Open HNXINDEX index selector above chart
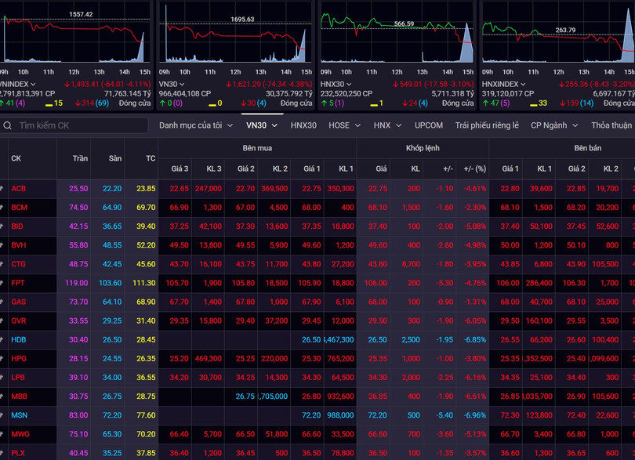Screen dimensions: 635x460 [x=503, y=84]
